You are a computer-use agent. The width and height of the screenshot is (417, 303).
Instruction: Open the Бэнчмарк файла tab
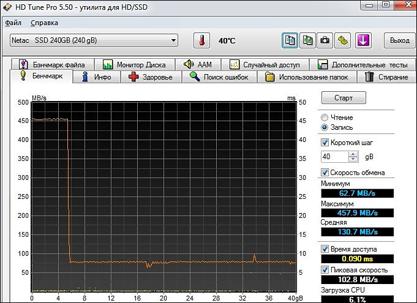(x=53, y=65)
